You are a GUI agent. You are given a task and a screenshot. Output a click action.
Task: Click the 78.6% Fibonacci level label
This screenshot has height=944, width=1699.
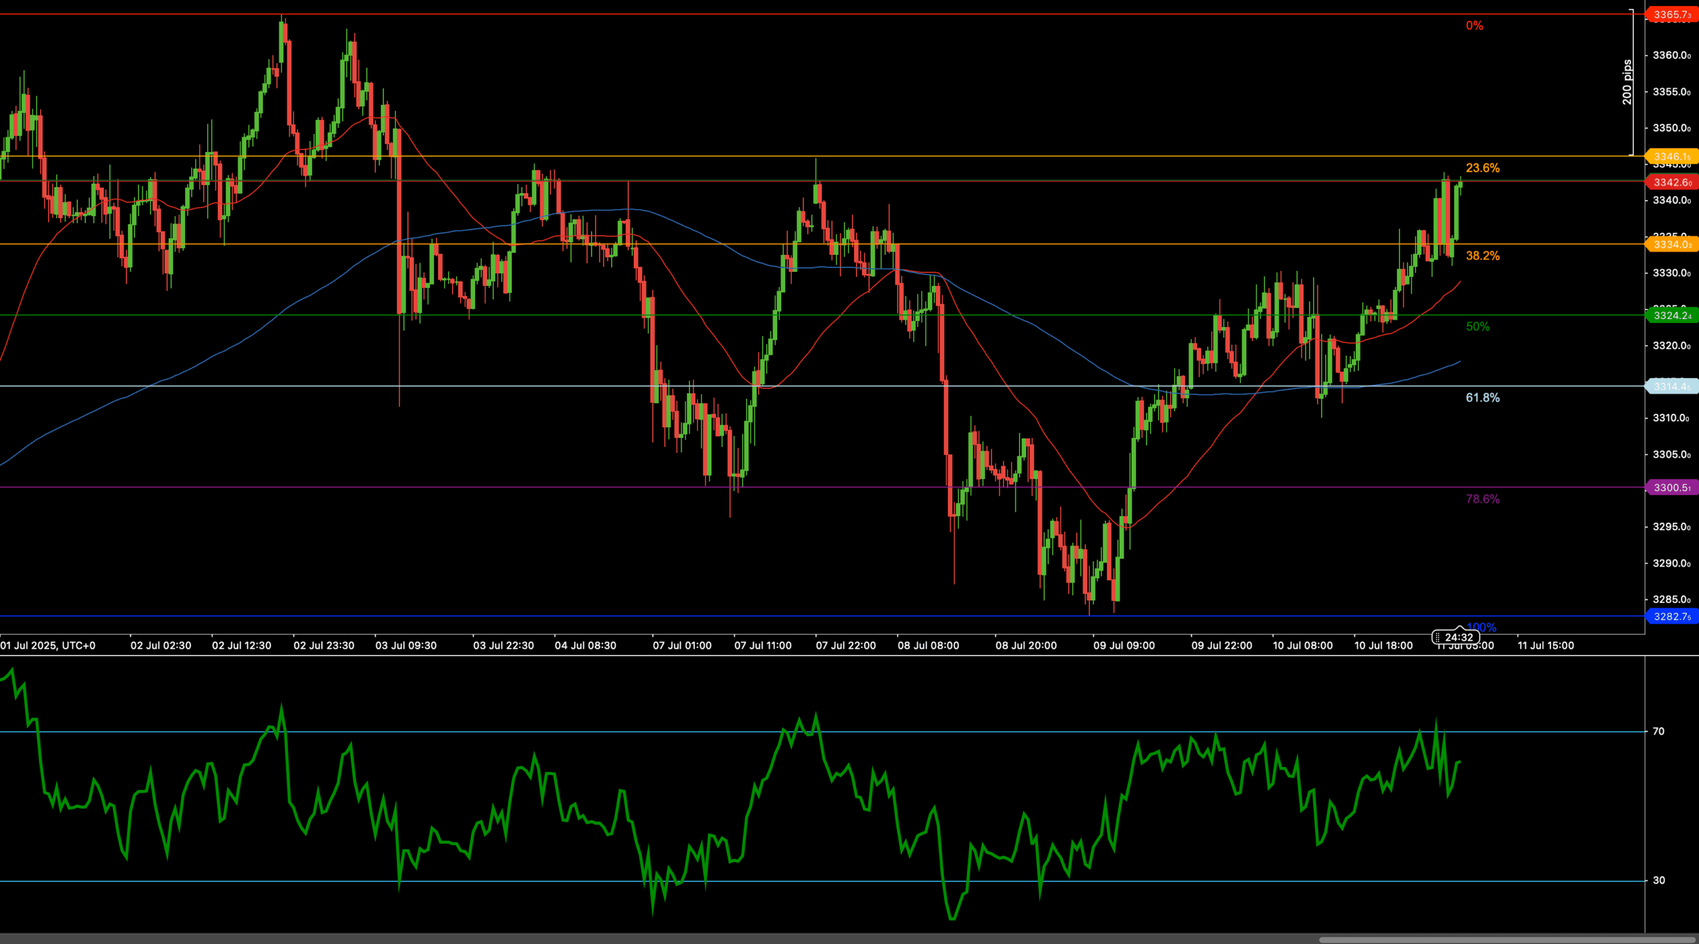pos(1483,499)
